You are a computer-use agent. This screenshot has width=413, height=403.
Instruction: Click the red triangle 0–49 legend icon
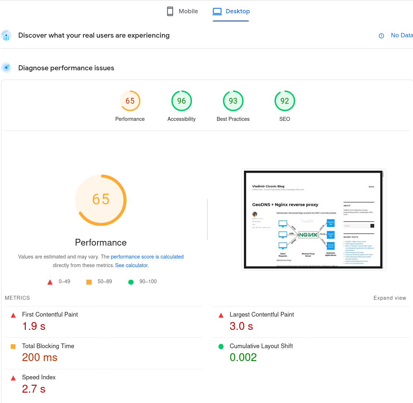(50, 282)
